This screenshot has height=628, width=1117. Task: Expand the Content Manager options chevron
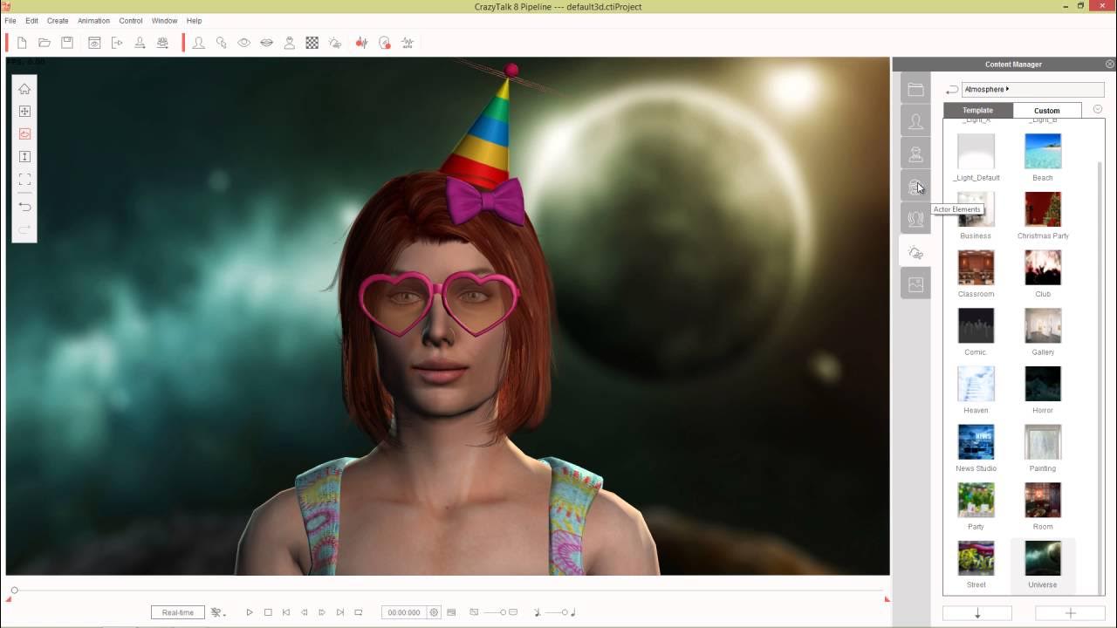[1098, 110]
